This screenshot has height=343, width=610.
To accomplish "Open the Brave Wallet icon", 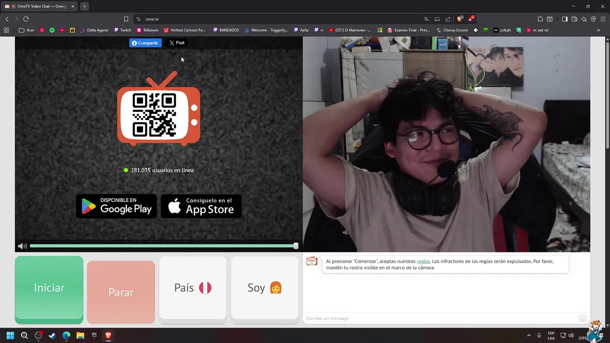I will (x=574, y=19).
